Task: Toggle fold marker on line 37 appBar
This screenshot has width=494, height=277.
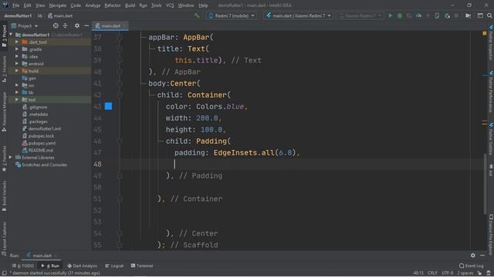Action: point(120,37)
